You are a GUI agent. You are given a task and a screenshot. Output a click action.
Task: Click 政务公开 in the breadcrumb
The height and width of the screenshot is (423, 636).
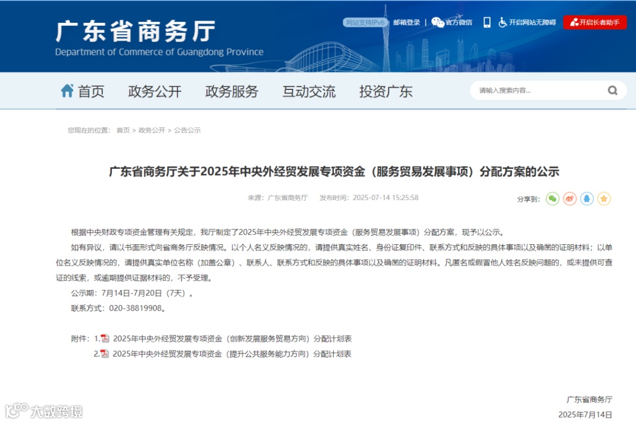(152, 130)
